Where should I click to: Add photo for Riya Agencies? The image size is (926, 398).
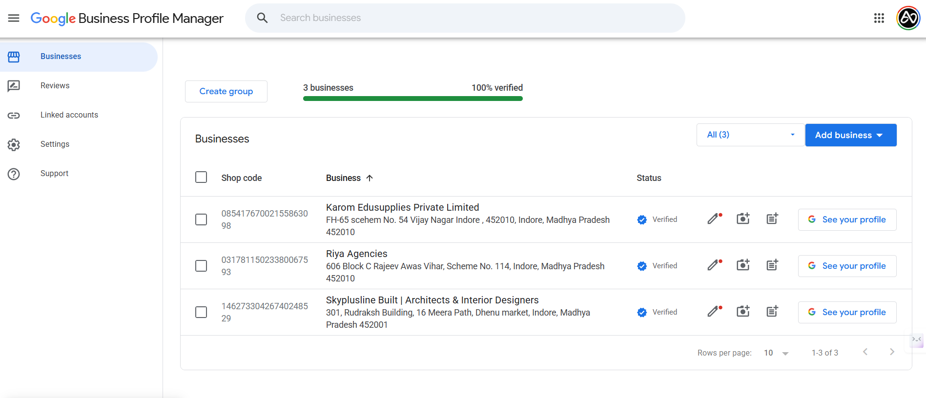click(x=743, y=265)
